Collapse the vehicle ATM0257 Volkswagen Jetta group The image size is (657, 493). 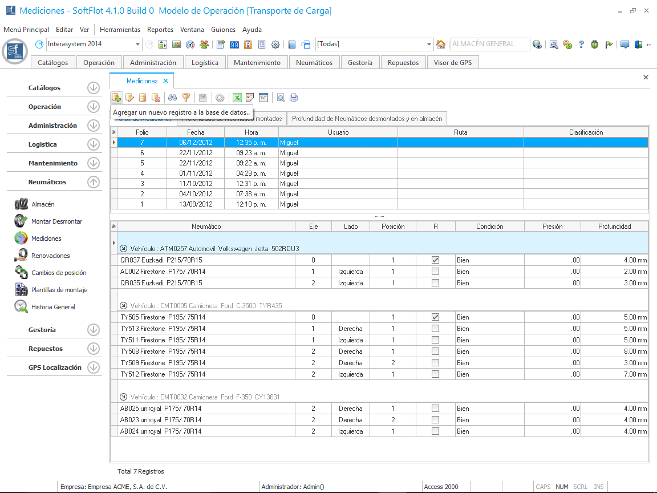tap(124, 249)
